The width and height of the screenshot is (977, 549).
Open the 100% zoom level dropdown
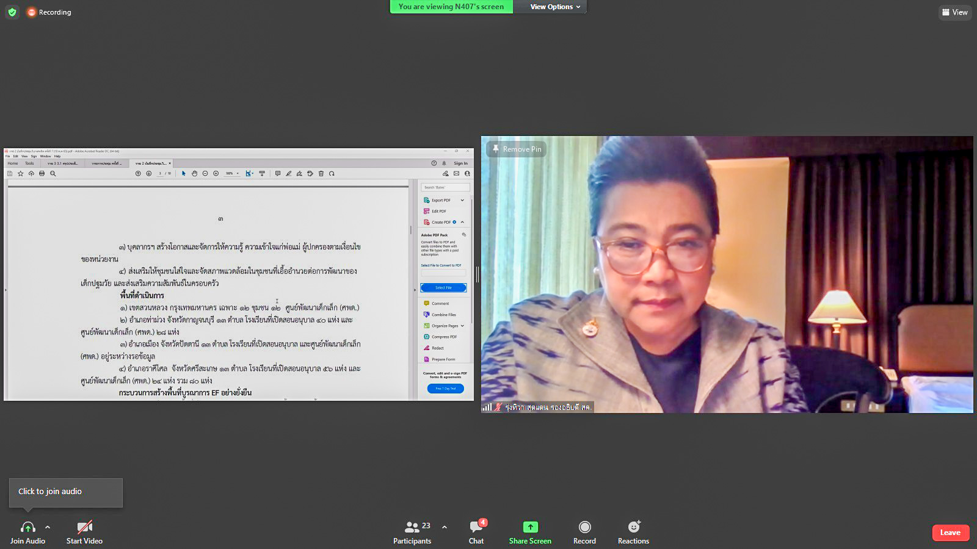tap(232, 174)
